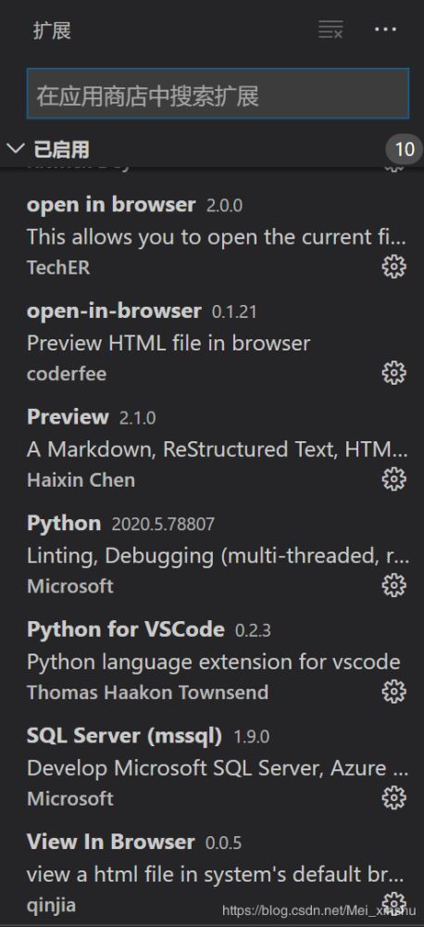Open the manage gear for Microsoft Python

pyautogui.click(x=393, y=585)
